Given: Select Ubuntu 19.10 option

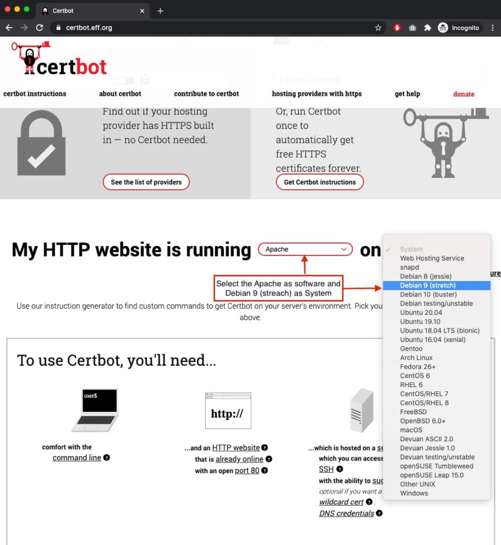Looking at the screenshot, I should [437, 321].
